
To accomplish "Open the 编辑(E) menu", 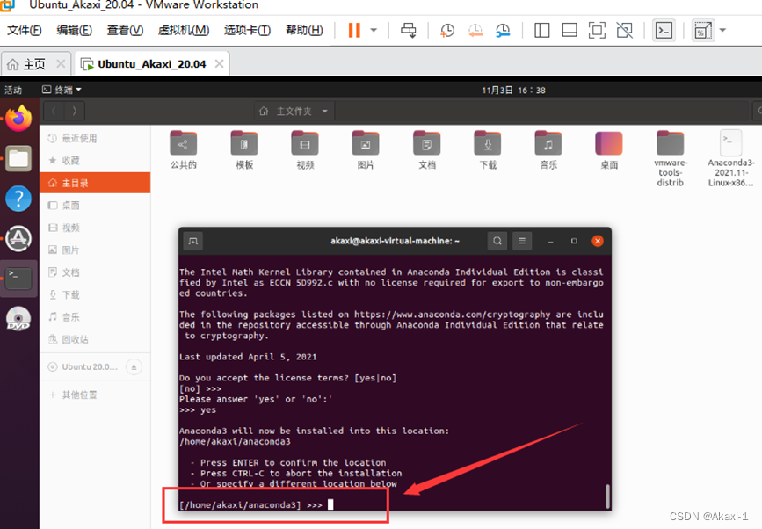I will [x=74, y=30].
